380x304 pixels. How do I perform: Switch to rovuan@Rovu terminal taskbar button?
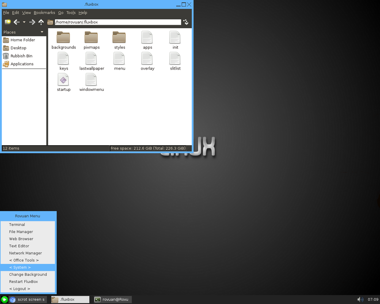[113, 300]
